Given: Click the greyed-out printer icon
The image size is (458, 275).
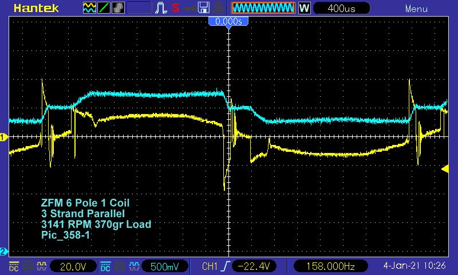Looking at the screenshot, I should click(218, 8).
